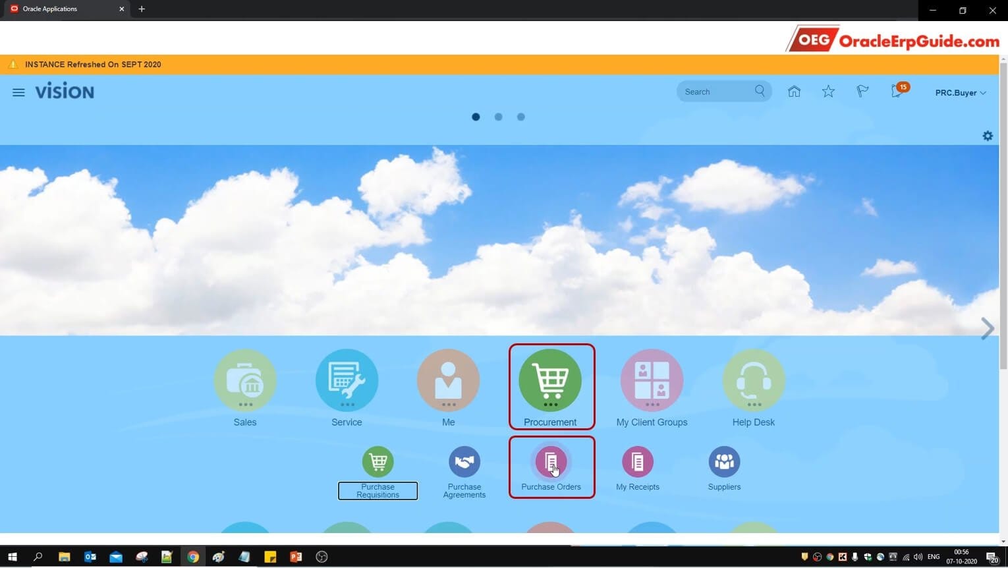Select the first page indicator dot

coord(476,117)
